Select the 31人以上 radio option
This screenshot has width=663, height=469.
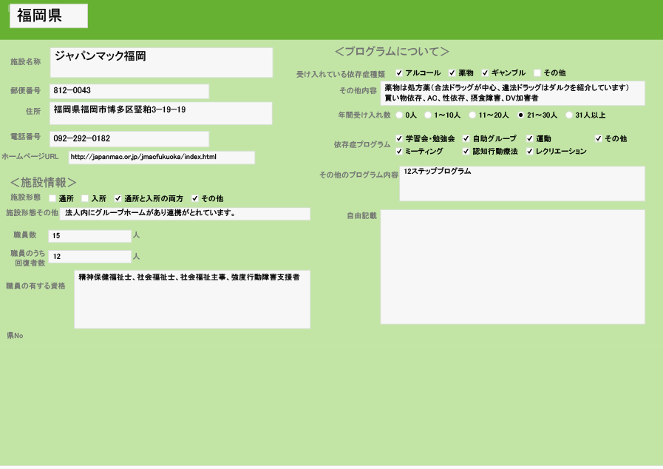point(569,115)
